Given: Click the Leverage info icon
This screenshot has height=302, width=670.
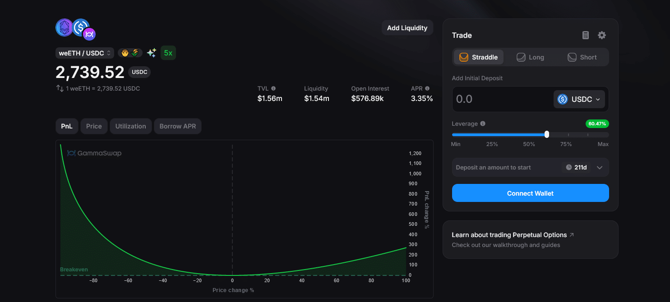Looking at the screenshot, I should 483,124.
